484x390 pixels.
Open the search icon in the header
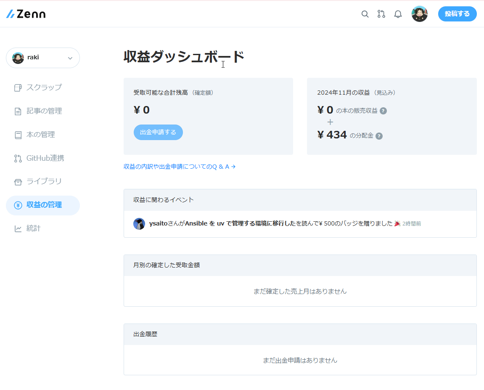(x=365, y=14)
